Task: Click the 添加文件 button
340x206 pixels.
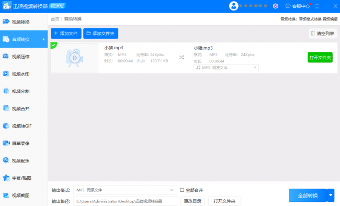Action: [66, 34]
